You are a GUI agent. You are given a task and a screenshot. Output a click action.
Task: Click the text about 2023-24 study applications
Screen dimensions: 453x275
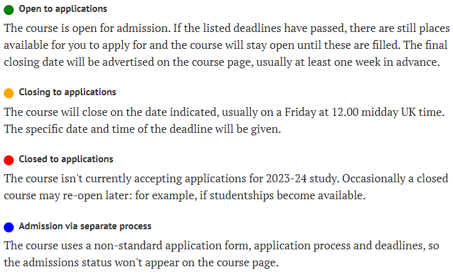171,179
